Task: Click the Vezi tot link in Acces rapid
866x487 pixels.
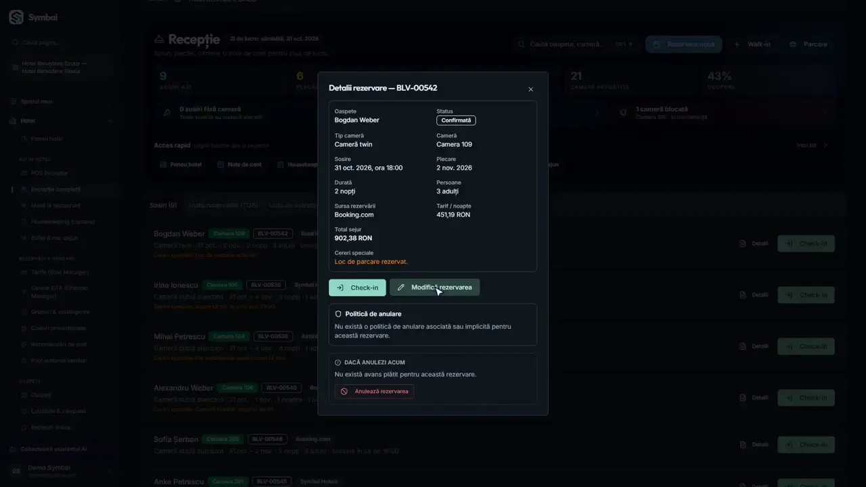Action: [x=812, y=145]
